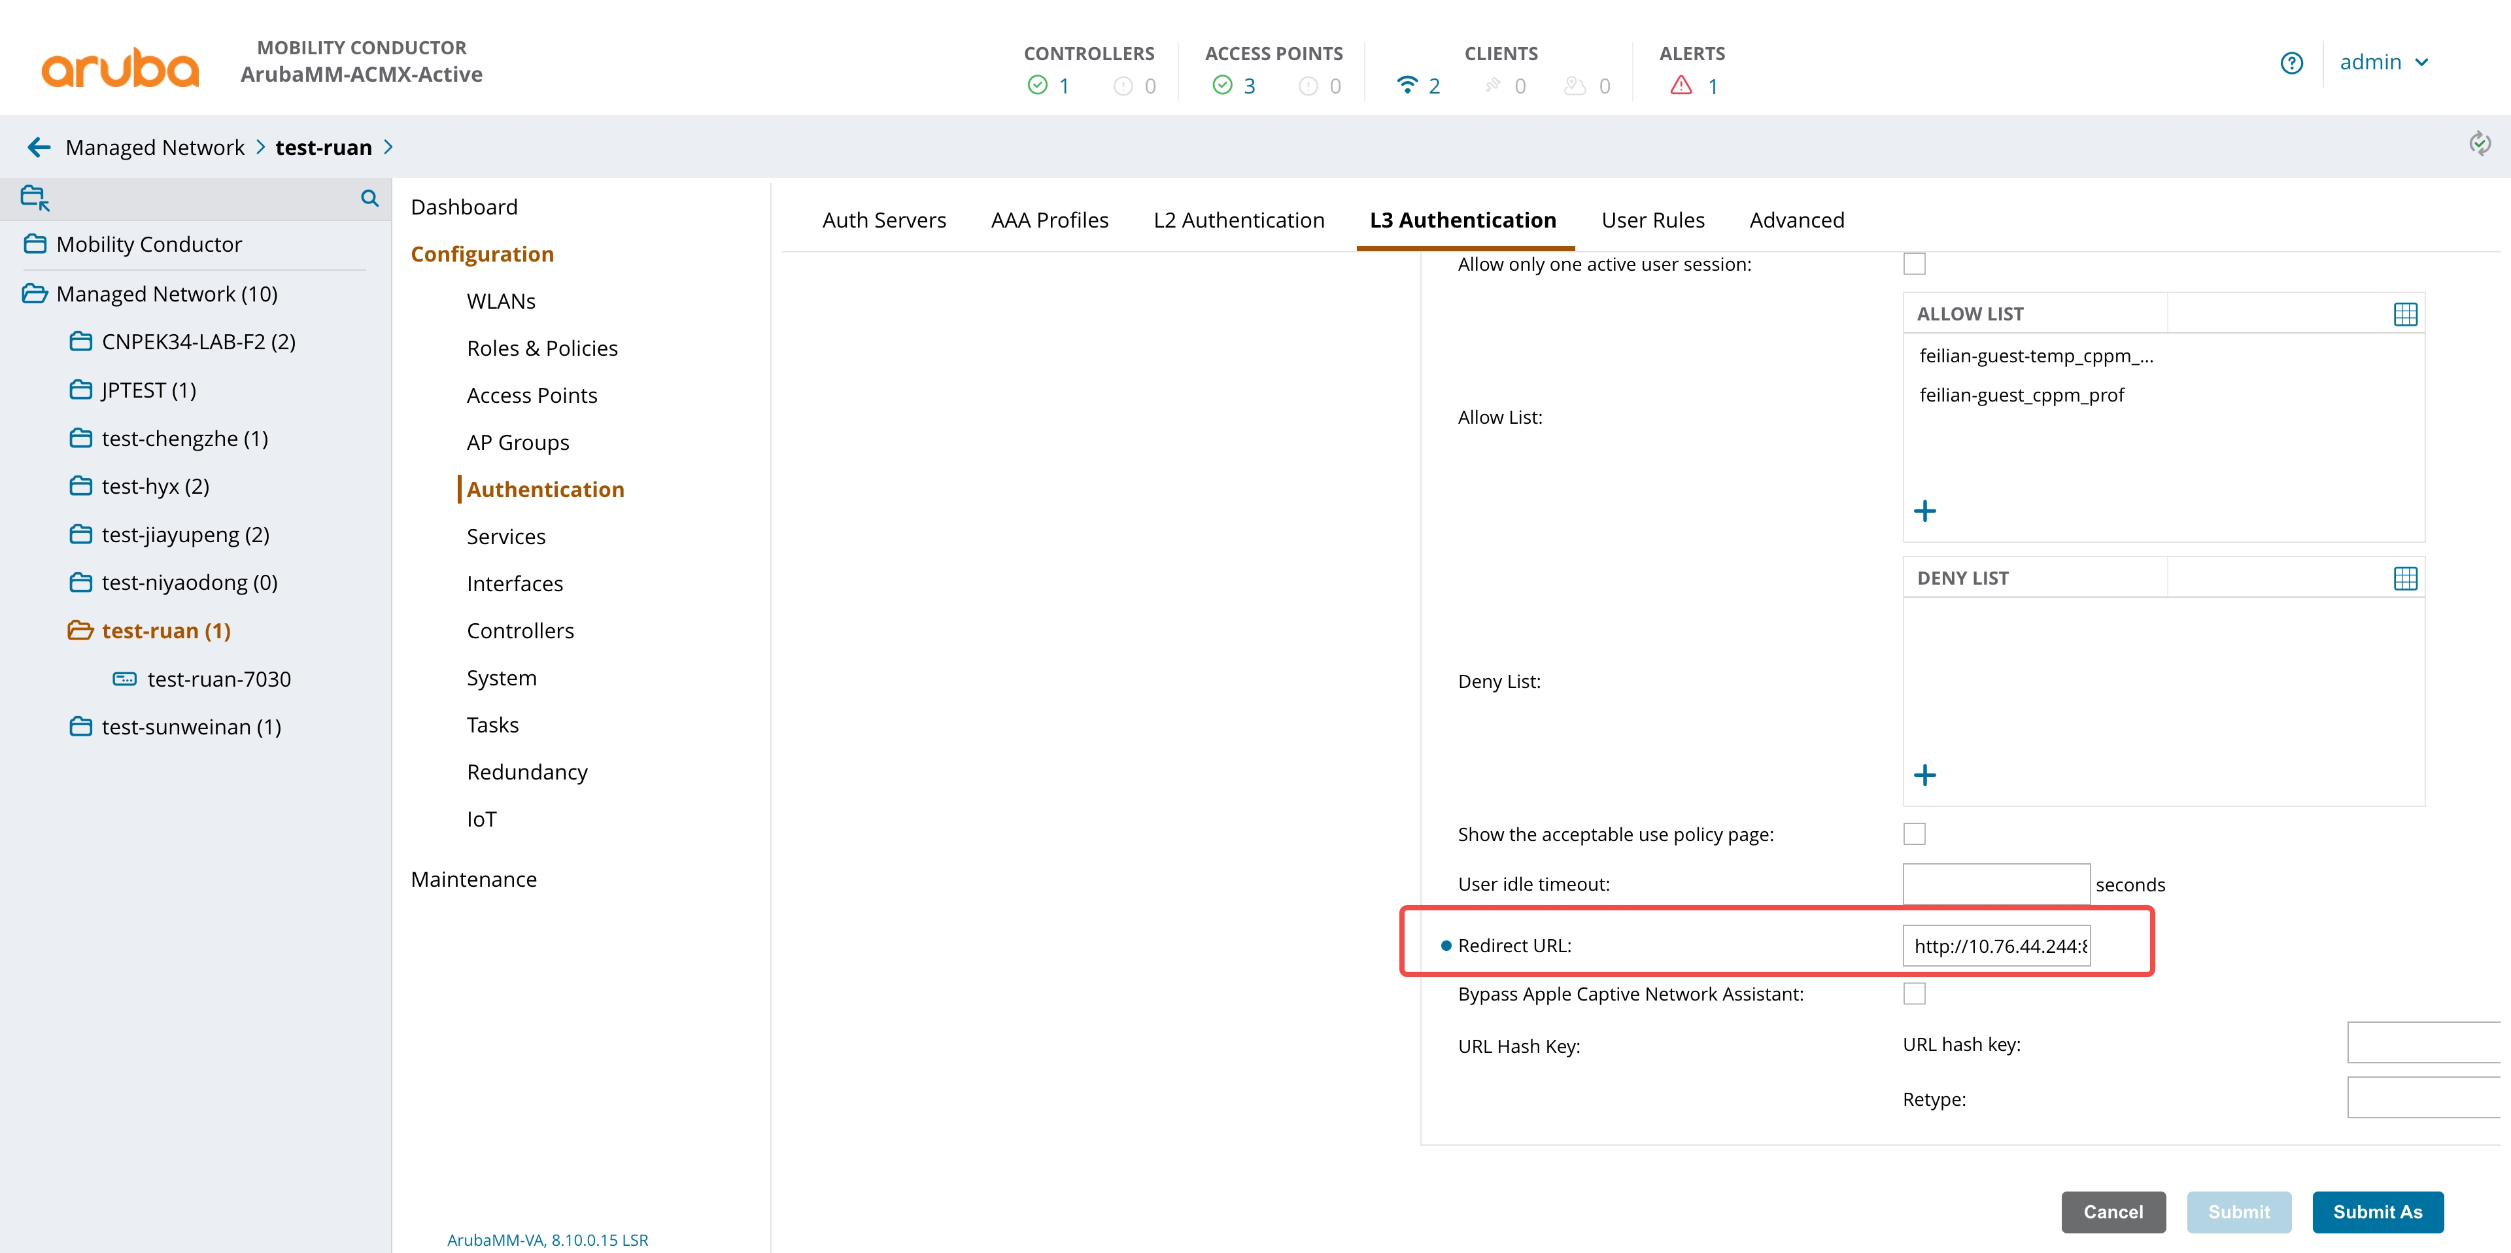Open the Services configuration page
The image size is (2511, 1253).
(506, 536)
